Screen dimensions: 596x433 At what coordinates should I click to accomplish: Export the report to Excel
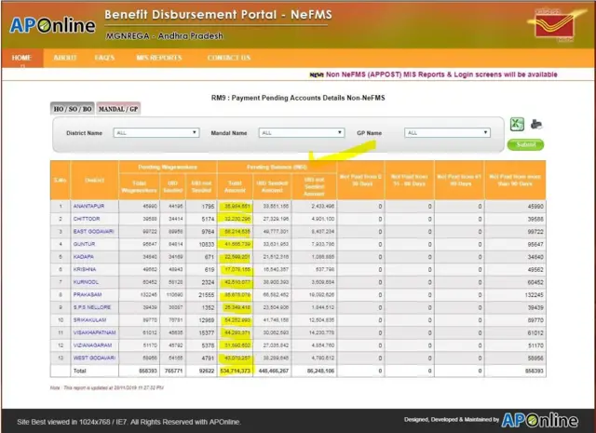tap(516, 126)
